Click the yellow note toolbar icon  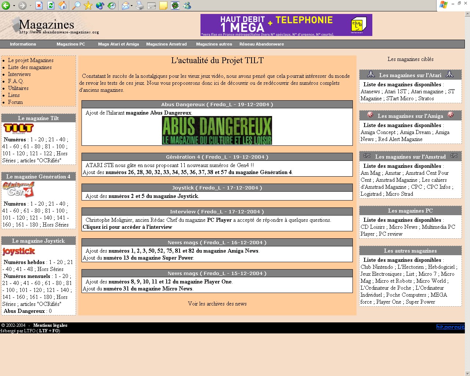[x=163, y=6]
